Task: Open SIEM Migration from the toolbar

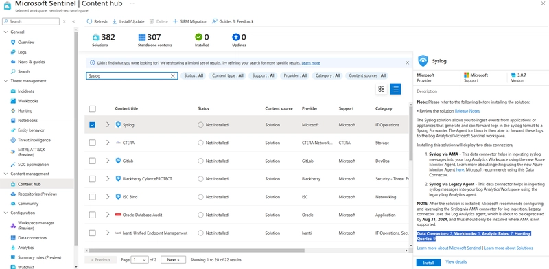Action: coord(190,21)
